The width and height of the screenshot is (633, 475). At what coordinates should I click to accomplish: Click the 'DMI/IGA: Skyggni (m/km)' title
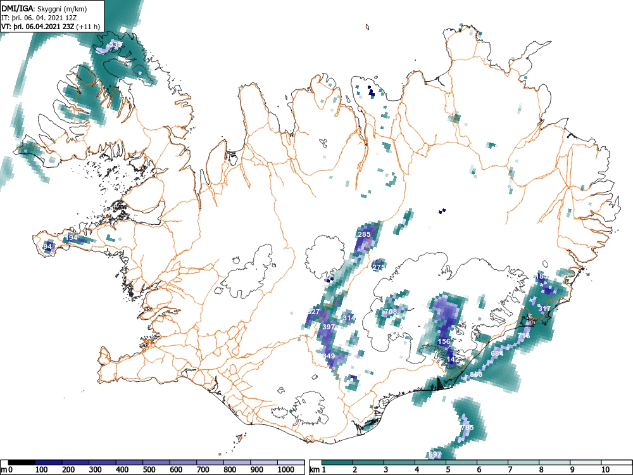tap(44, 8)
